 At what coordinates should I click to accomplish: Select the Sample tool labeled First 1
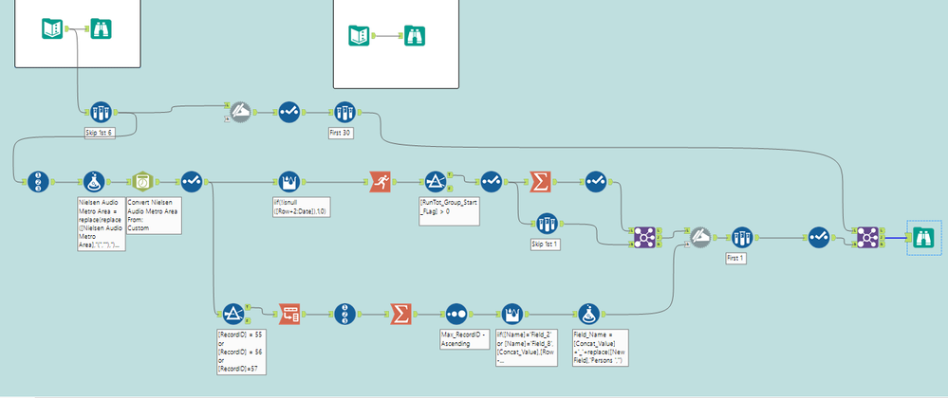742,237
